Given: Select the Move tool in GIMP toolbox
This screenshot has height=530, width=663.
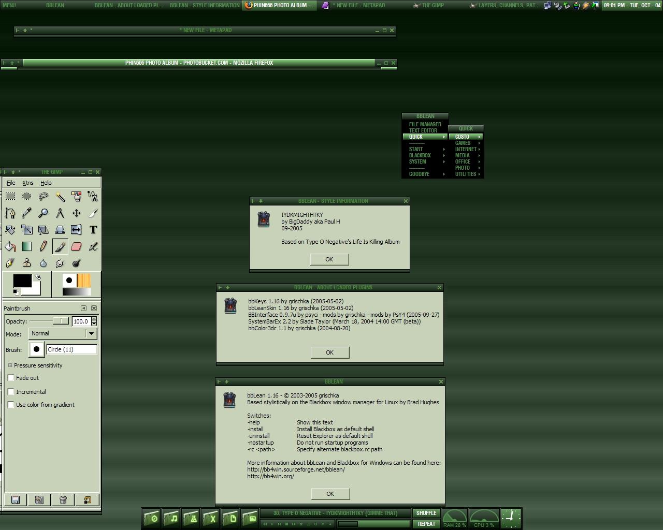Looking at the screenshot, I should (77, 213).
